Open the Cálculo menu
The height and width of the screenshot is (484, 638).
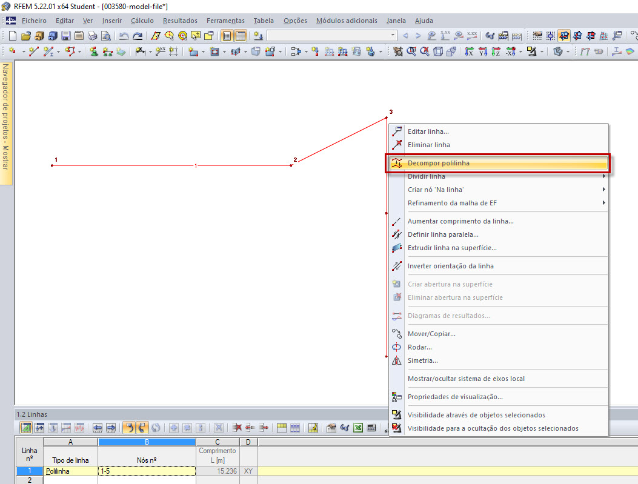[x=142, y=21]
